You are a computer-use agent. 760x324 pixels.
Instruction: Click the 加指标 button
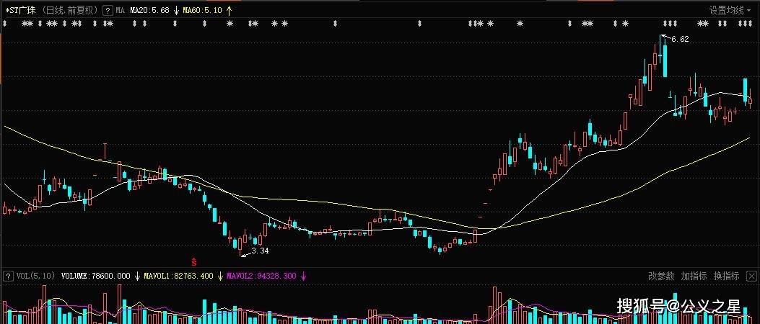tap(694, 276)
